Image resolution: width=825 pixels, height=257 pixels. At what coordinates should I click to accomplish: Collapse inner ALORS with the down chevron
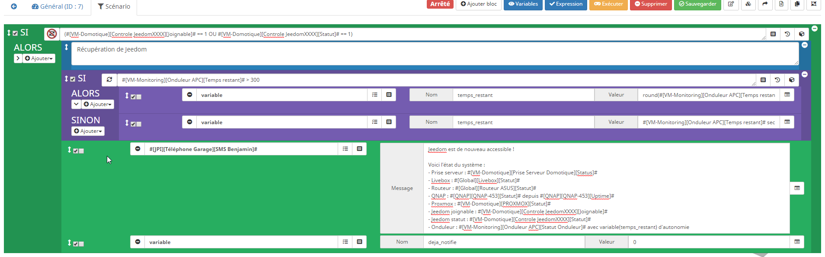[x=76, y=104]
